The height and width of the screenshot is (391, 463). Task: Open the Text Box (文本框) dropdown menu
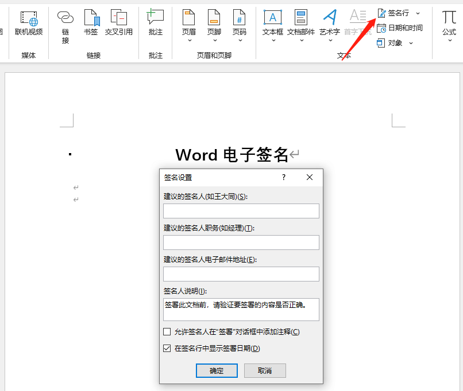click(273, 40)
